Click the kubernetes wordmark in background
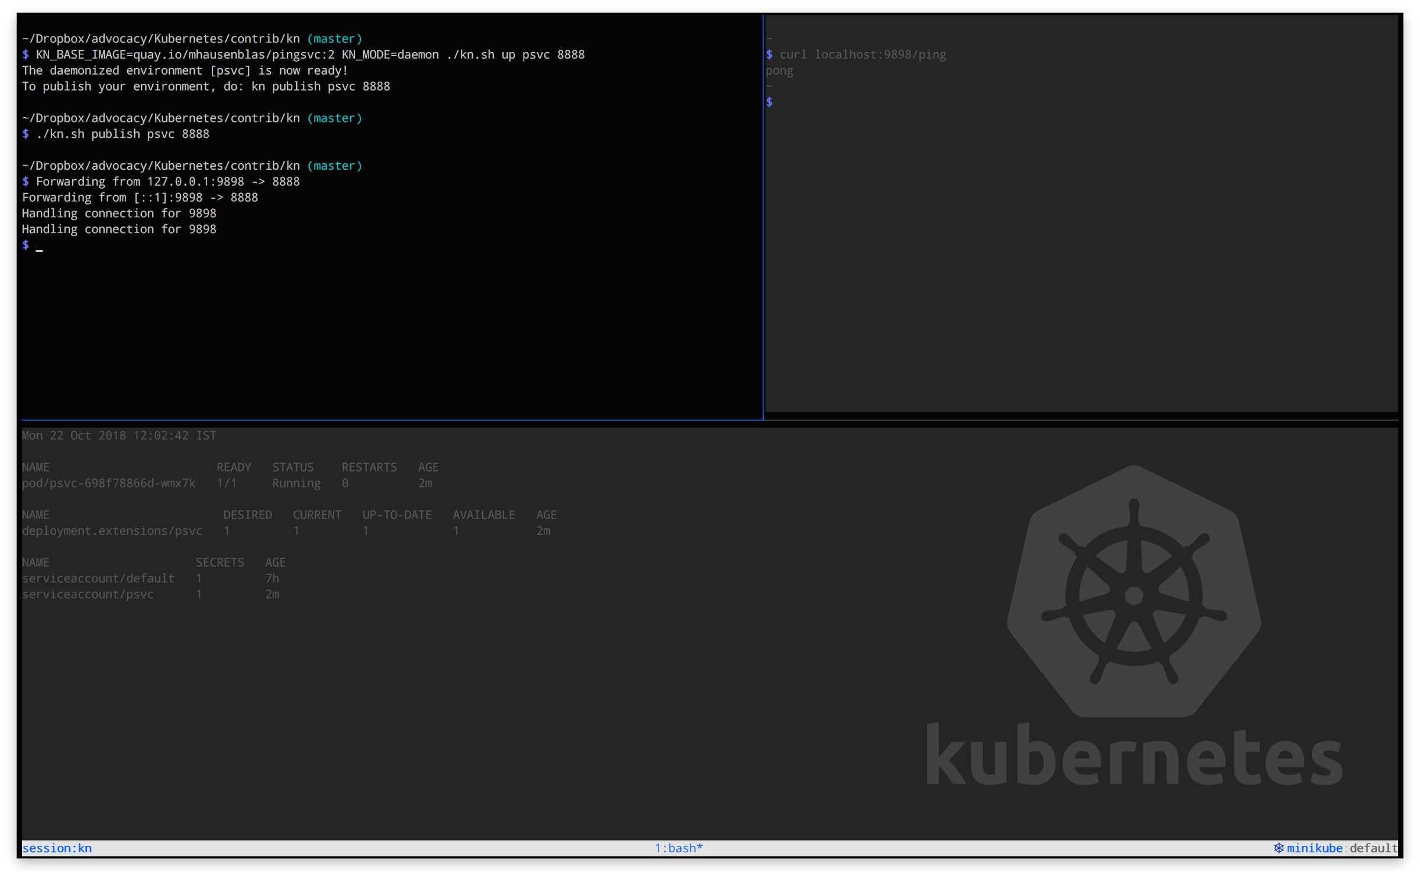Image resolution: width=1420 pixels, height=879 pixels. coord(1134,755)
